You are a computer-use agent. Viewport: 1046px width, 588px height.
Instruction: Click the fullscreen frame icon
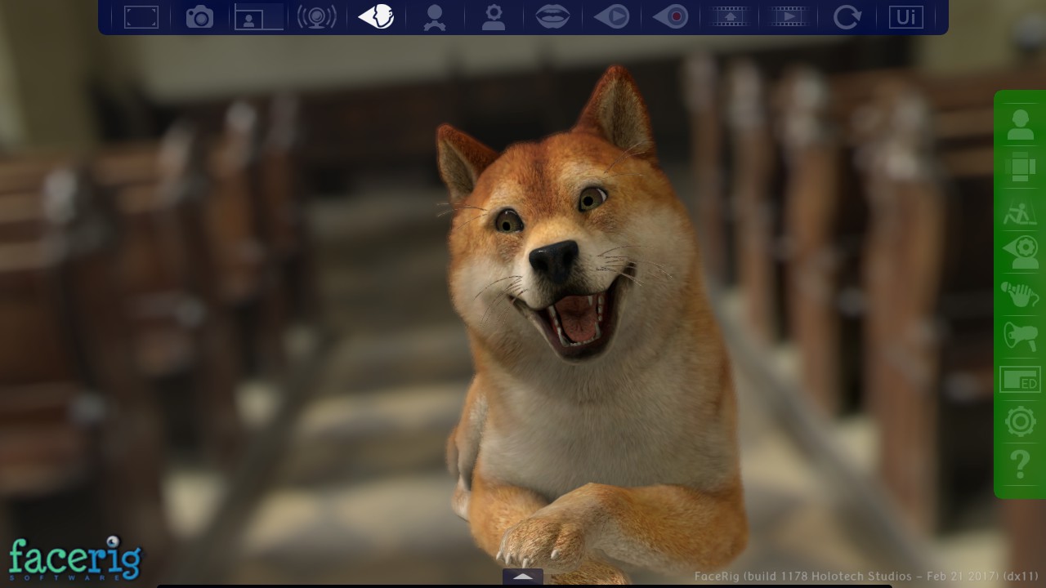(x=141, y=16)
